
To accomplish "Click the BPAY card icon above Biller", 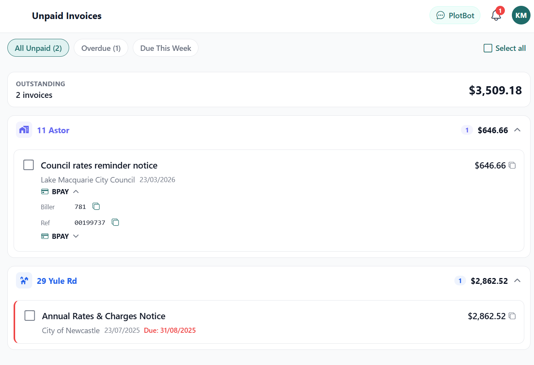I will pos(45,191).
